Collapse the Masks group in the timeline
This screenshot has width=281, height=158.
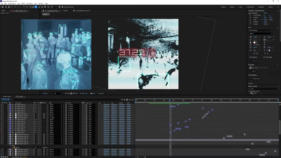[11, 146]
